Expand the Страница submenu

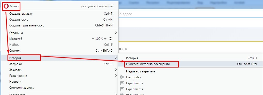tap(60, 33)
